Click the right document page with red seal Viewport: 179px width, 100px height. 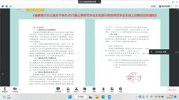tap(127, 53)
